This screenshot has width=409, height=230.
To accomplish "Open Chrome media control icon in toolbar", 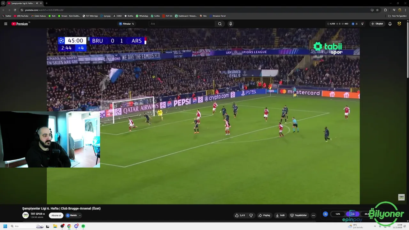I will pyautogui.click(x=394, y=10).
